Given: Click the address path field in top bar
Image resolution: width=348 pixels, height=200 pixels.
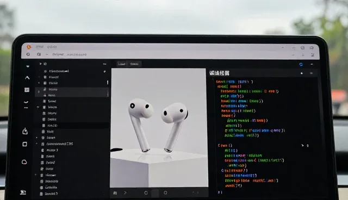Looking at the screenshot, I should click(70, 54).
